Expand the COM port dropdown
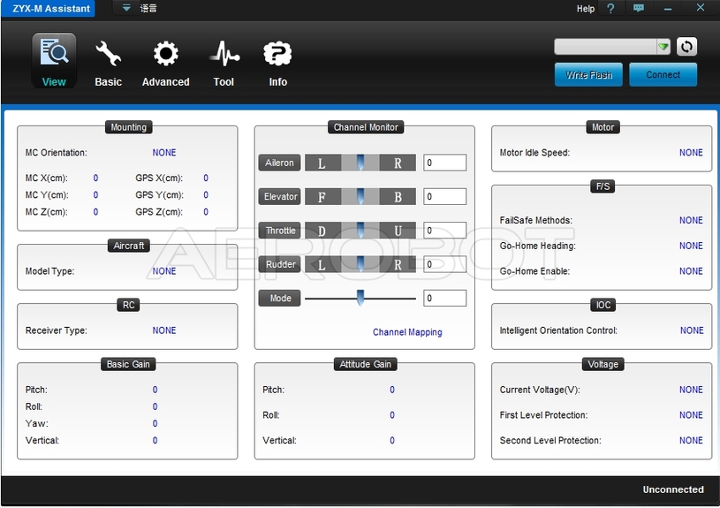This screenshot has width=720, height=508. coord(663,47)
